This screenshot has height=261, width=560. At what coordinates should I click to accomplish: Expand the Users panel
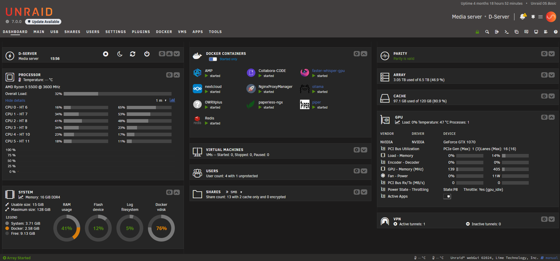click(x=364, y=171)
